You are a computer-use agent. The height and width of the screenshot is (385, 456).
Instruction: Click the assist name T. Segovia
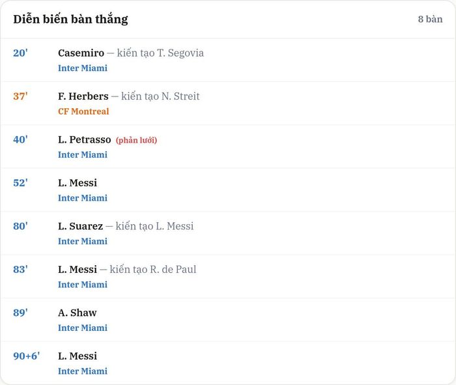(180, 53)
